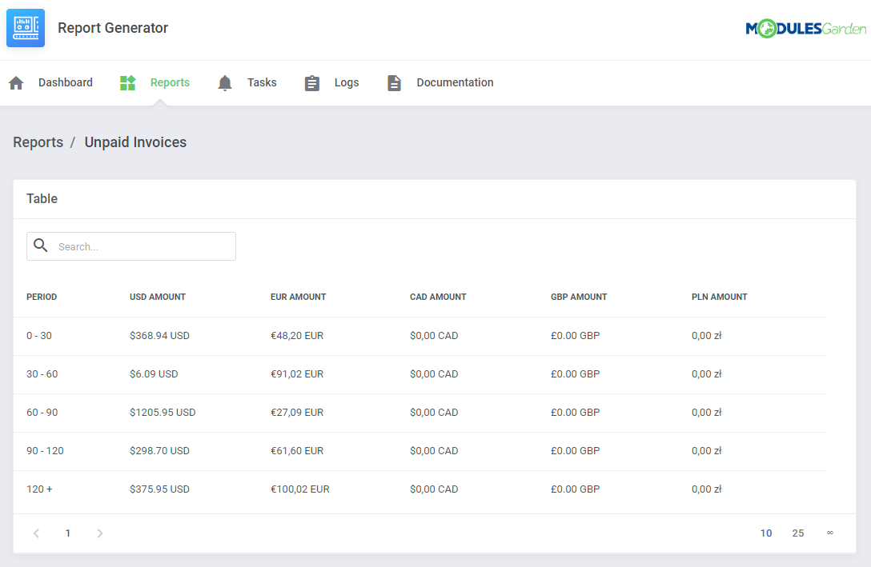
Task: Focus the Search input field
Action: click(x=131, y=246)
